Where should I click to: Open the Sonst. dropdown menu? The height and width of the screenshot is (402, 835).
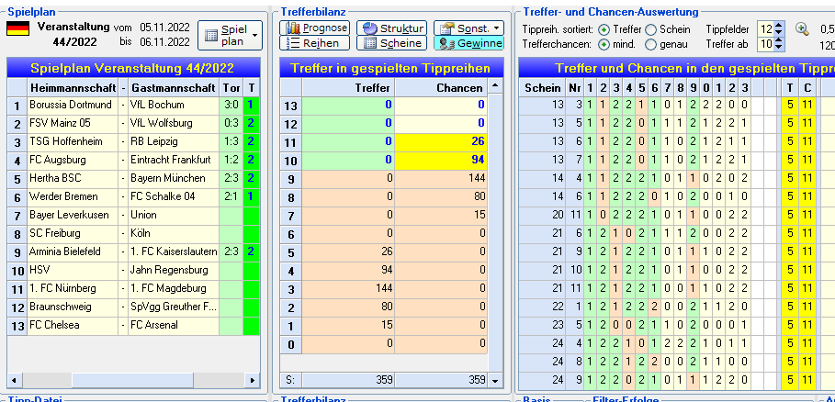[x=468, y=28]
